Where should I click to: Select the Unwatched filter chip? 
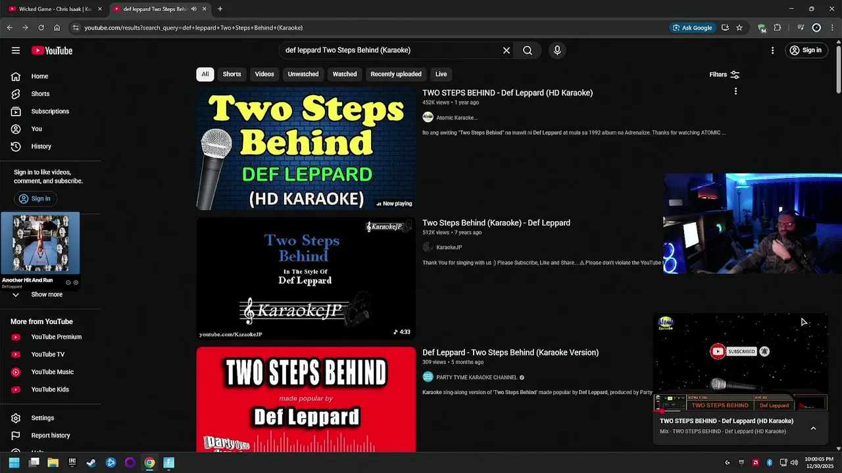303,74
